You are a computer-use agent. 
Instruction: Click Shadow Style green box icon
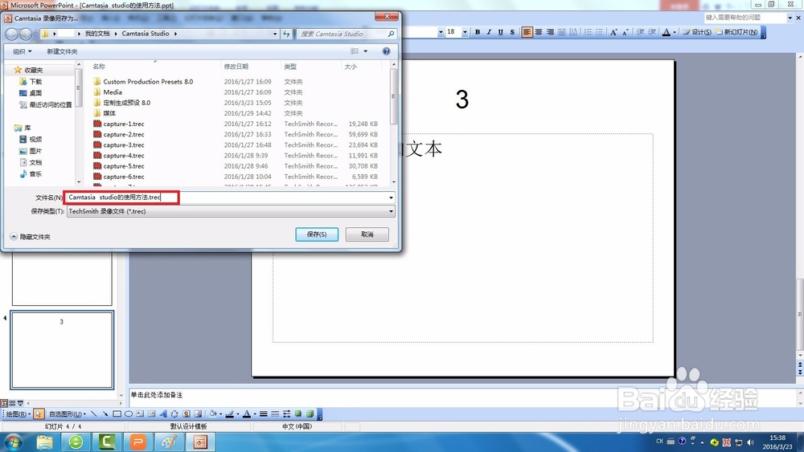(298, 413)
